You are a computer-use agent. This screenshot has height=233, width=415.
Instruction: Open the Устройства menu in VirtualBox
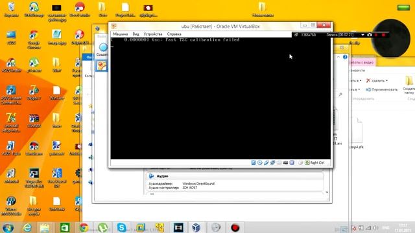153,34
